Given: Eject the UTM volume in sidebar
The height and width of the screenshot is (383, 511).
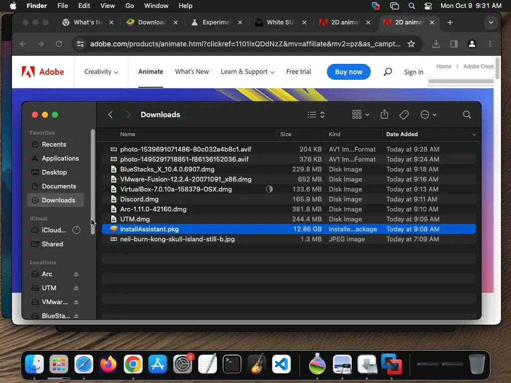Looking at the screenshot, I should coord(76,288).
